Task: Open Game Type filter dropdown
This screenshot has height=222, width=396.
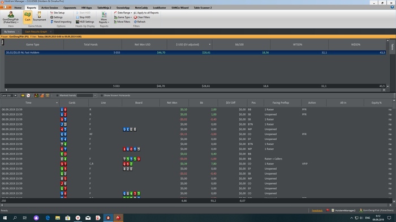Action: [123, 17]
